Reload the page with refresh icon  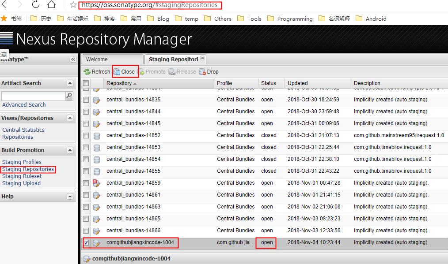click(36, 4)
